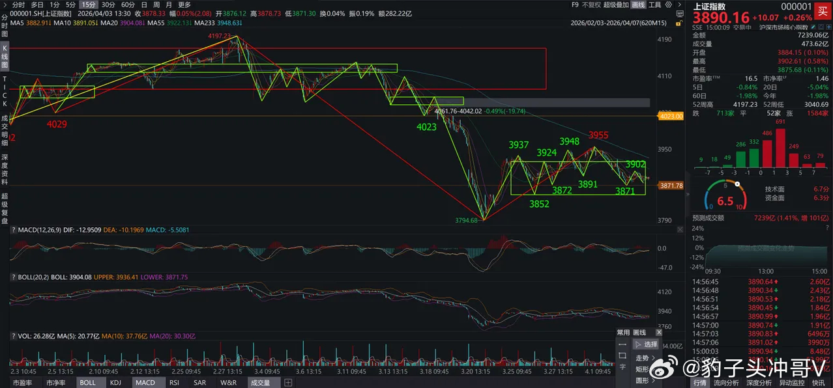Switch drawing panel to 常用 tab
The width and height of the screenshot is (833, 388).
pos(623,333)
